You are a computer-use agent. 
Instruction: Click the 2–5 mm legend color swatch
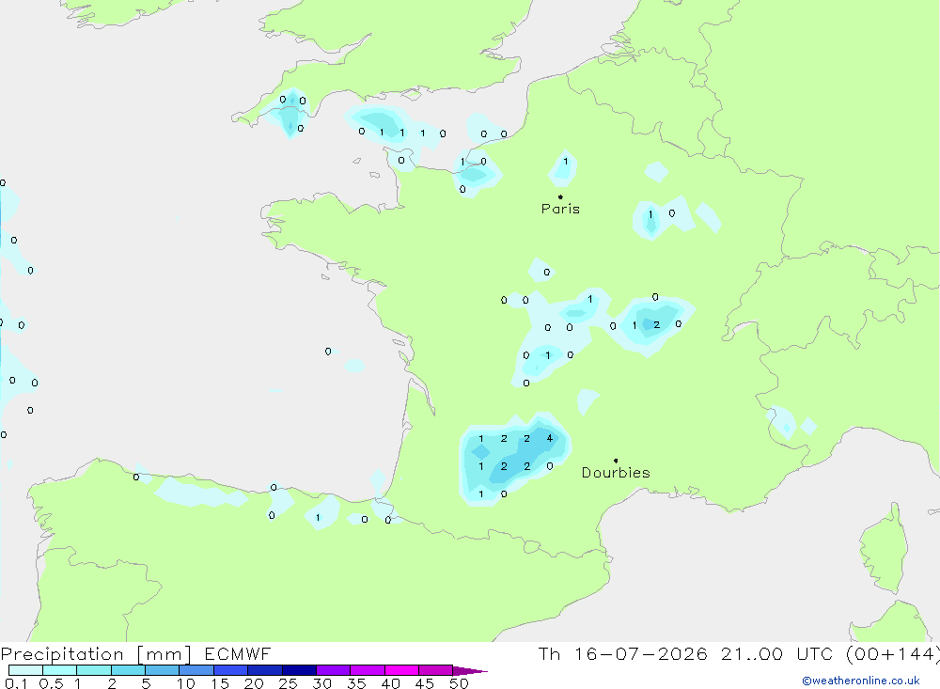point(128,670)
